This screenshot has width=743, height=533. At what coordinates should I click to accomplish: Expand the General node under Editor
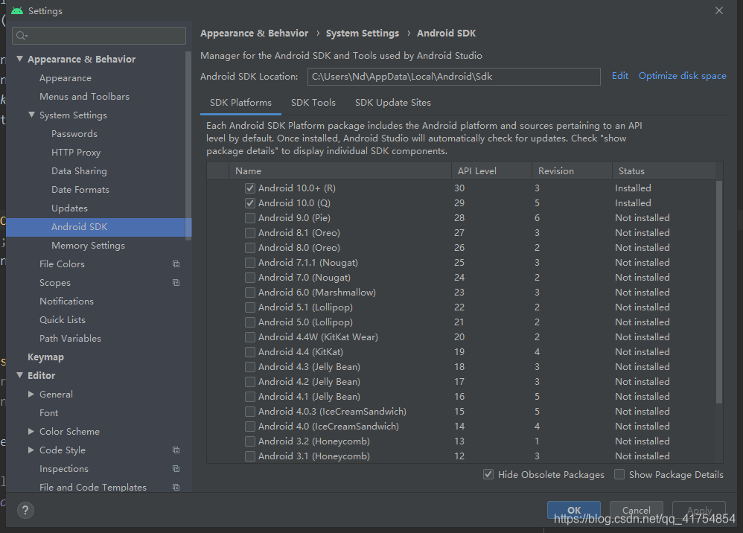point(31,395)
